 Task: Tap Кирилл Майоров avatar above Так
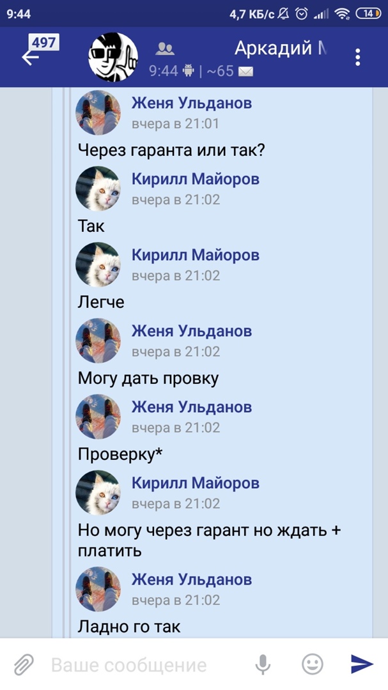tap(98, 188)
